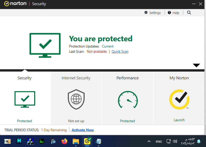Click the Not available last scan status

97,51
